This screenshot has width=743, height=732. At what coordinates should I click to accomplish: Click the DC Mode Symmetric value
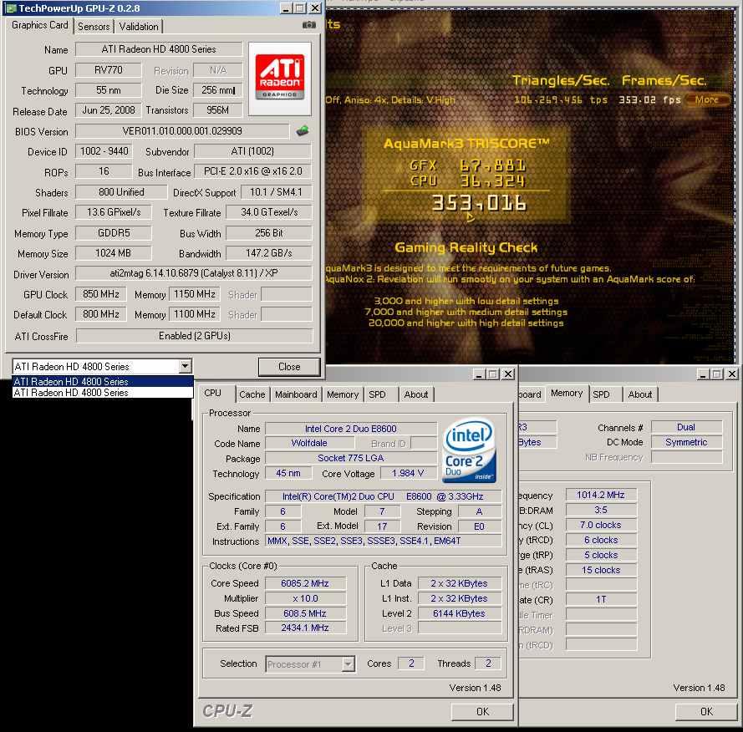686,442
